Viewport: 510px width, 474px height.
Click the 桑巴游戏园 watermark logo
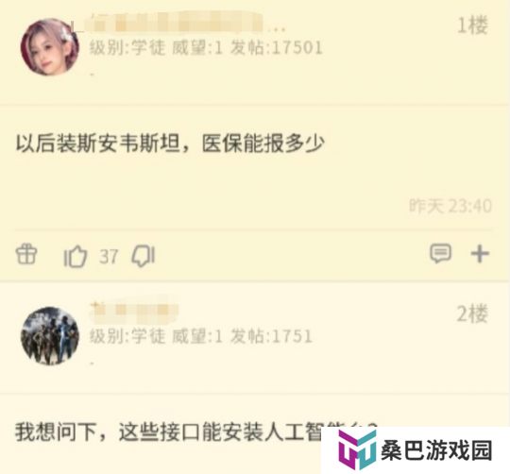357,450
